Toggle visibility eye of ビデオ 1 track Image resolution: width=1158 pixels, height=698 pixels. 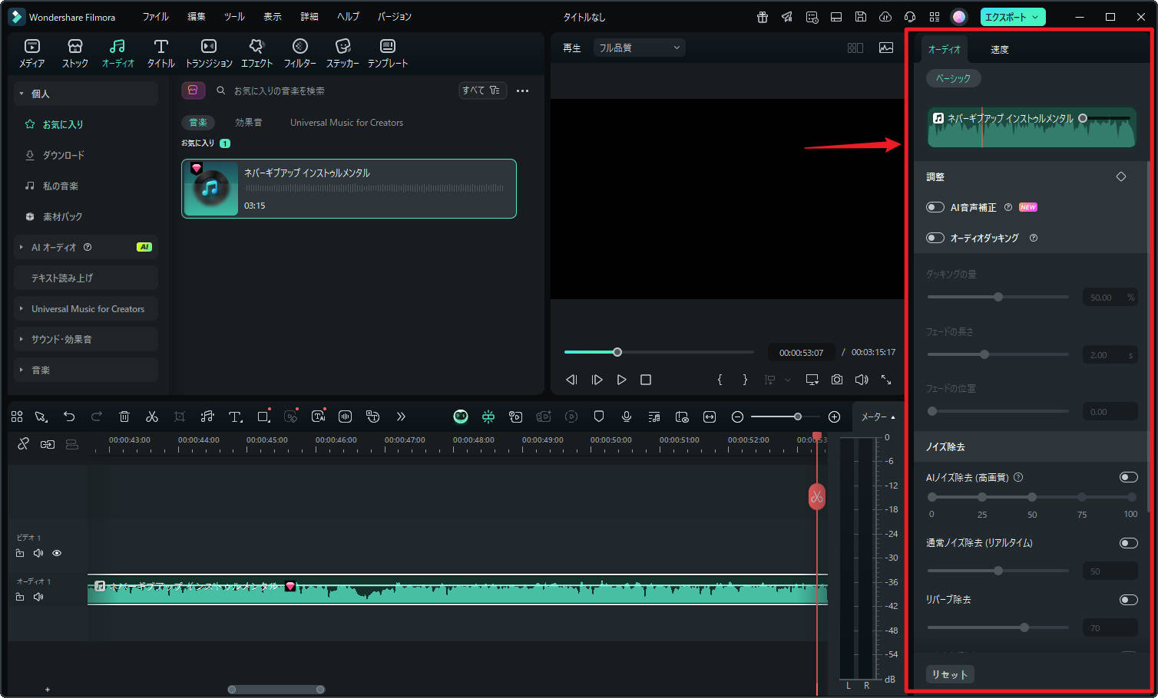(57, 553)
